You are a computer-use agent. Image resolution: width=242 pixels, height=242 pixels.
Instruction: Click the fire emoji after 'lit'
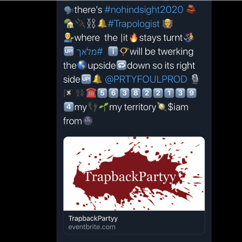pos(134,38)
